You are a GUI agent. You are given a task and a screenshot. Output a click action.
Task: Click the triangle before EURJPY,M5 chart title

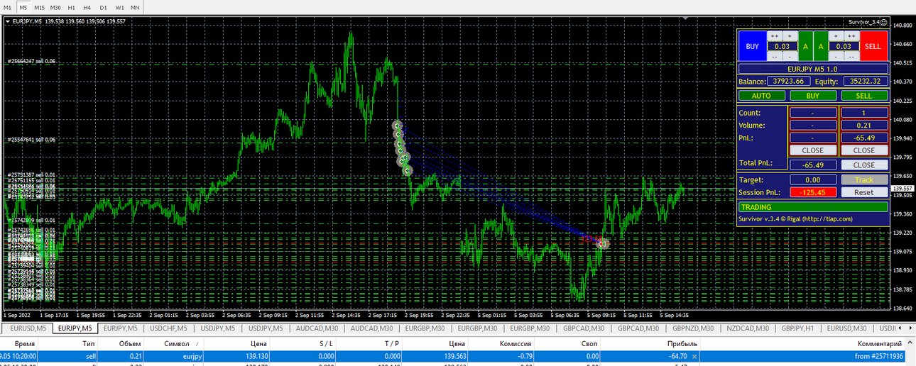[x=8, y=21]
